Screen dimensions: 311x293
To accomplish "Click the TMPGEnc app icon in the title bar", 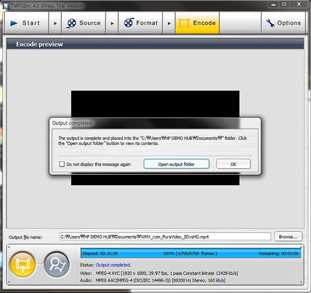I will pos(6,6).
